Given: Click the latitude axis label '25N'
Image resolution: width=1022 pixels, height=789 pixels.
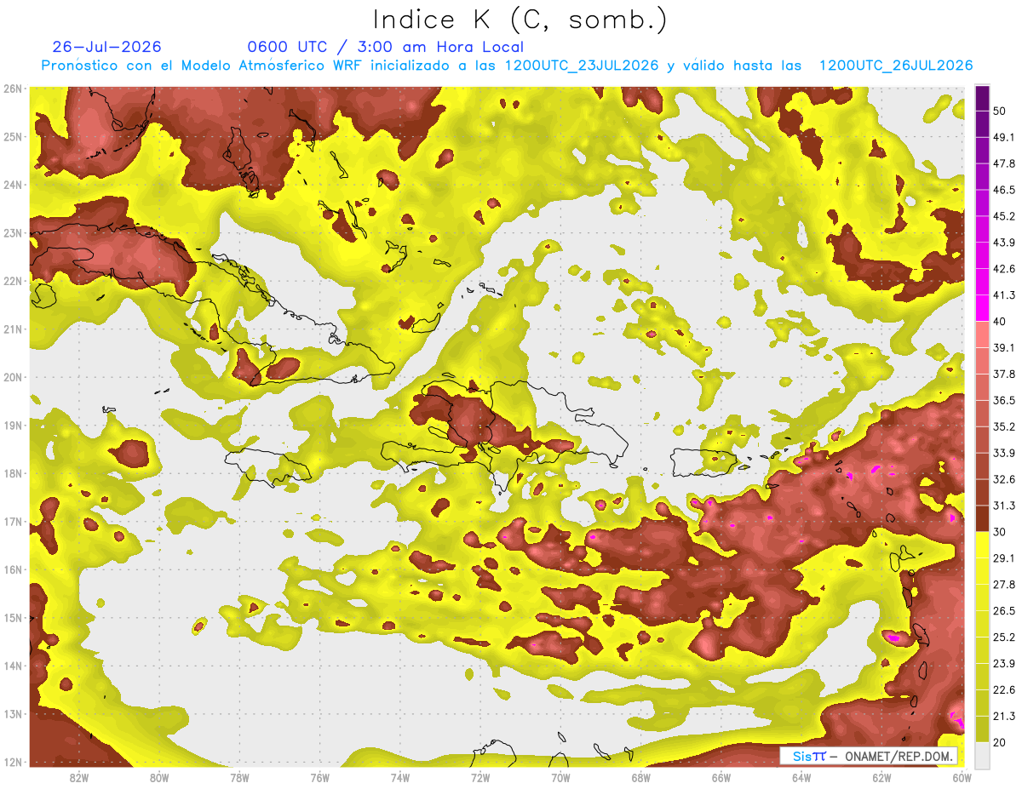Looking at the screenshot, I should [12, 137].
